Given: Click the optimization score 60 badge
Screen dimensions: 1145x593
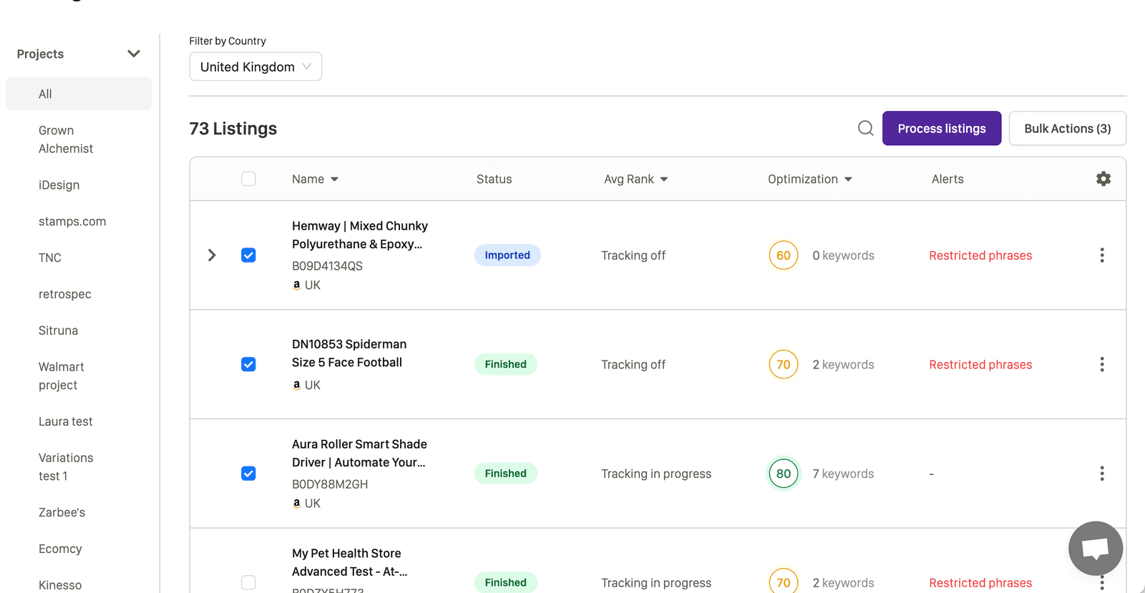Looking at the screenshot, I should tap(784, 255).
